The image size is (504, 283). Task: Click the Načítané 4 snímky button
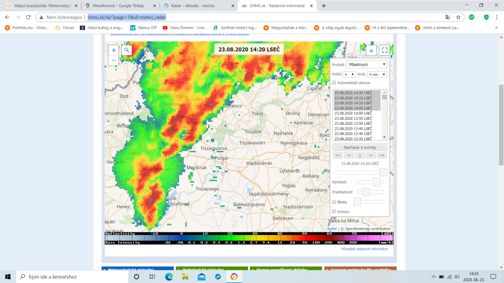pos(359,147)
